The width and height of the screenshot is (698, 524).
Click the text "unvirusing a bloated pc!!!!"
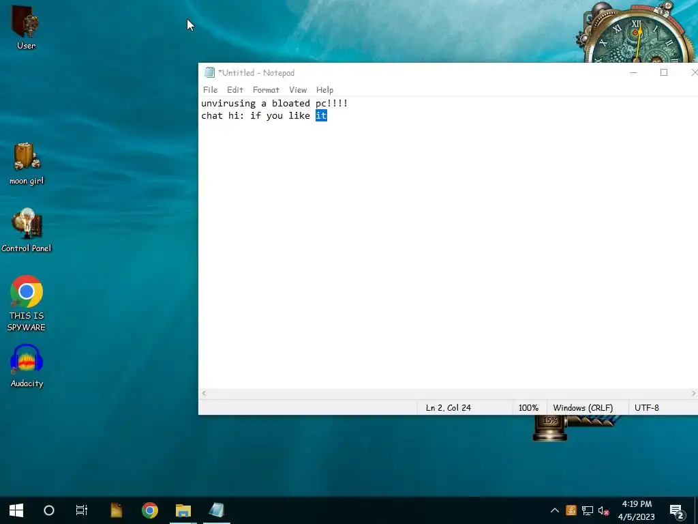click(274, 104)
